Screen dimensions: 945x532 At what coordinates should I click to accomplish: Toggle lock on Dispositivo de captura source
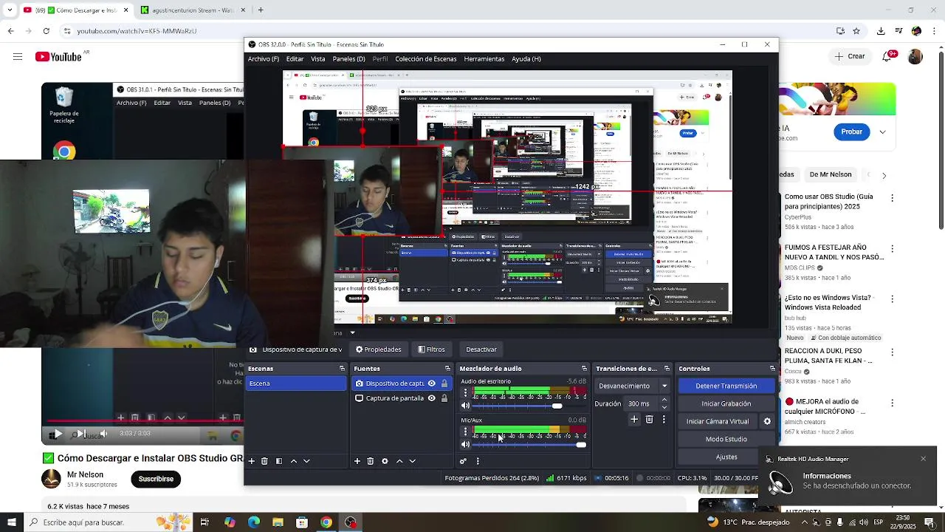pos(444,383)
